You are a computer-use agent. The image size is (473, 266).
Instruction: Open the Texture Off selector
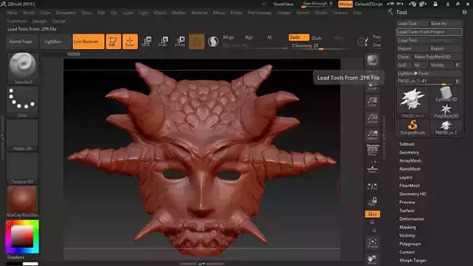tap(22, 168)
